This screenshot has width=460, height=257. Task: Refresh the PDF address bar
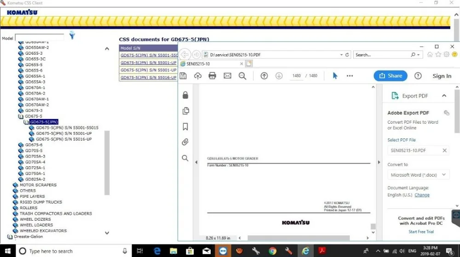tap(347, 55)
